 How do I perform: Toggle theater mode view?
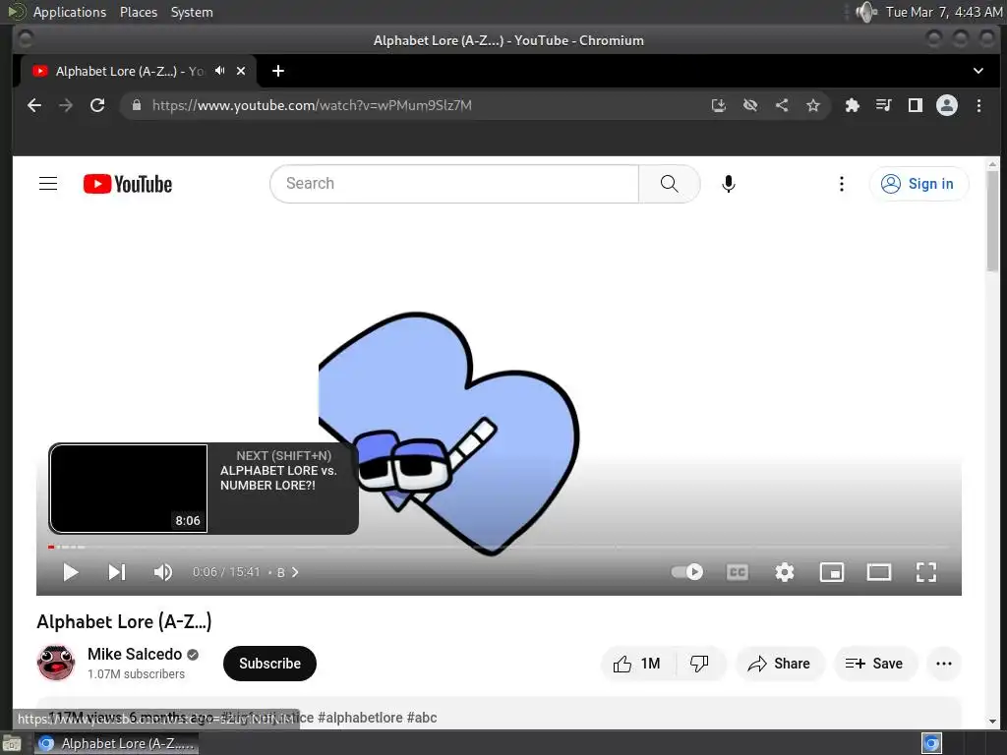click(879, 572)
